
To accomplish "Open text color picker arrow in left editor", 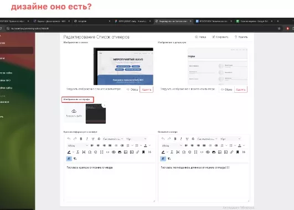I will (149, 145).
